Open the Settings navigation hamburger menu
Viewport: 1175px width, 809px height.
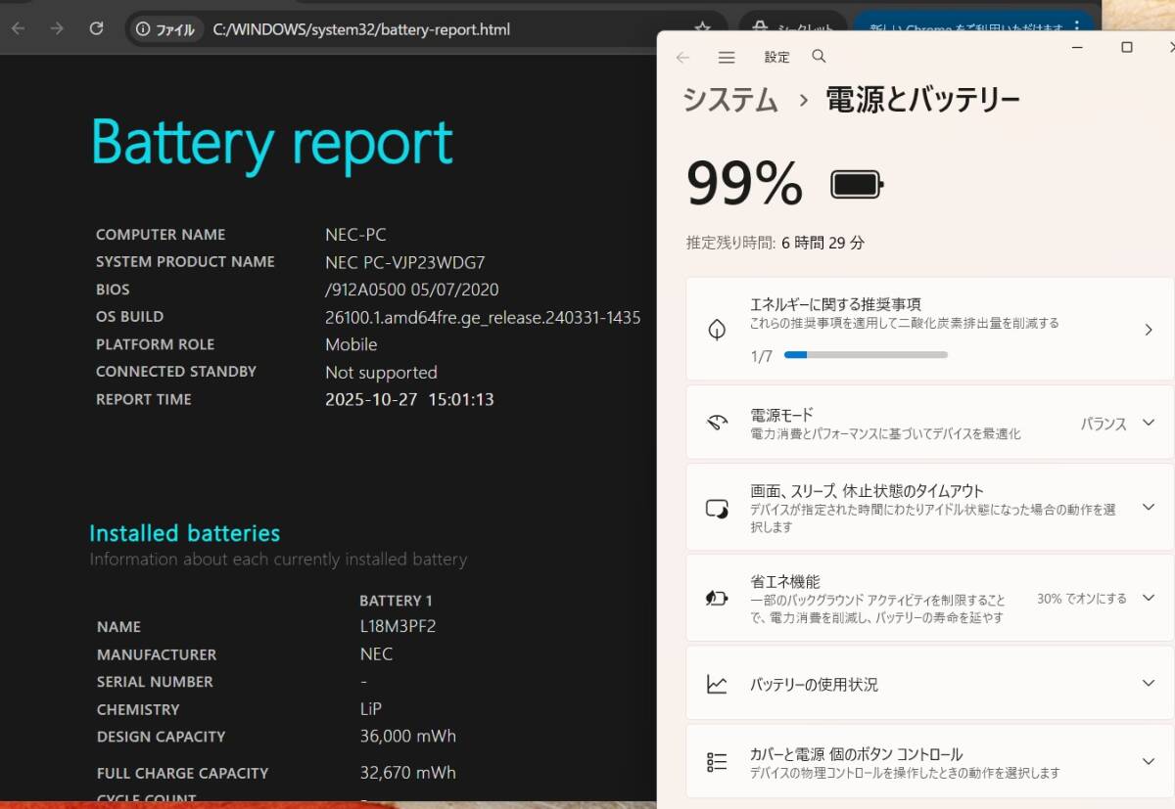[x=726, y=57]
